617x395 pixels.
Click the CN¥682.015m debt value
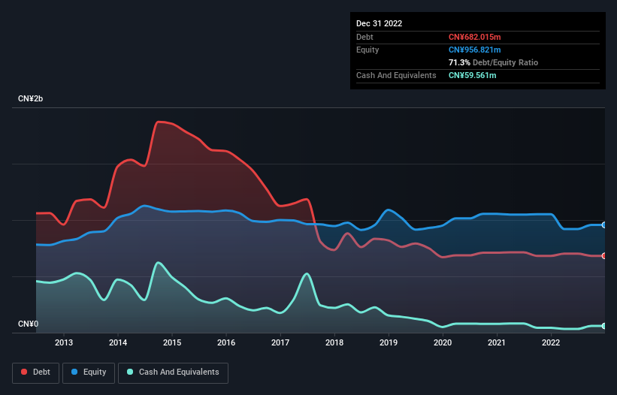pos(474,37)
